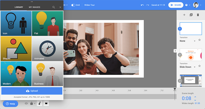Click the Share button
Image resolution: width=205 pixels, height=109 pixels.
[x=176, y=5]
